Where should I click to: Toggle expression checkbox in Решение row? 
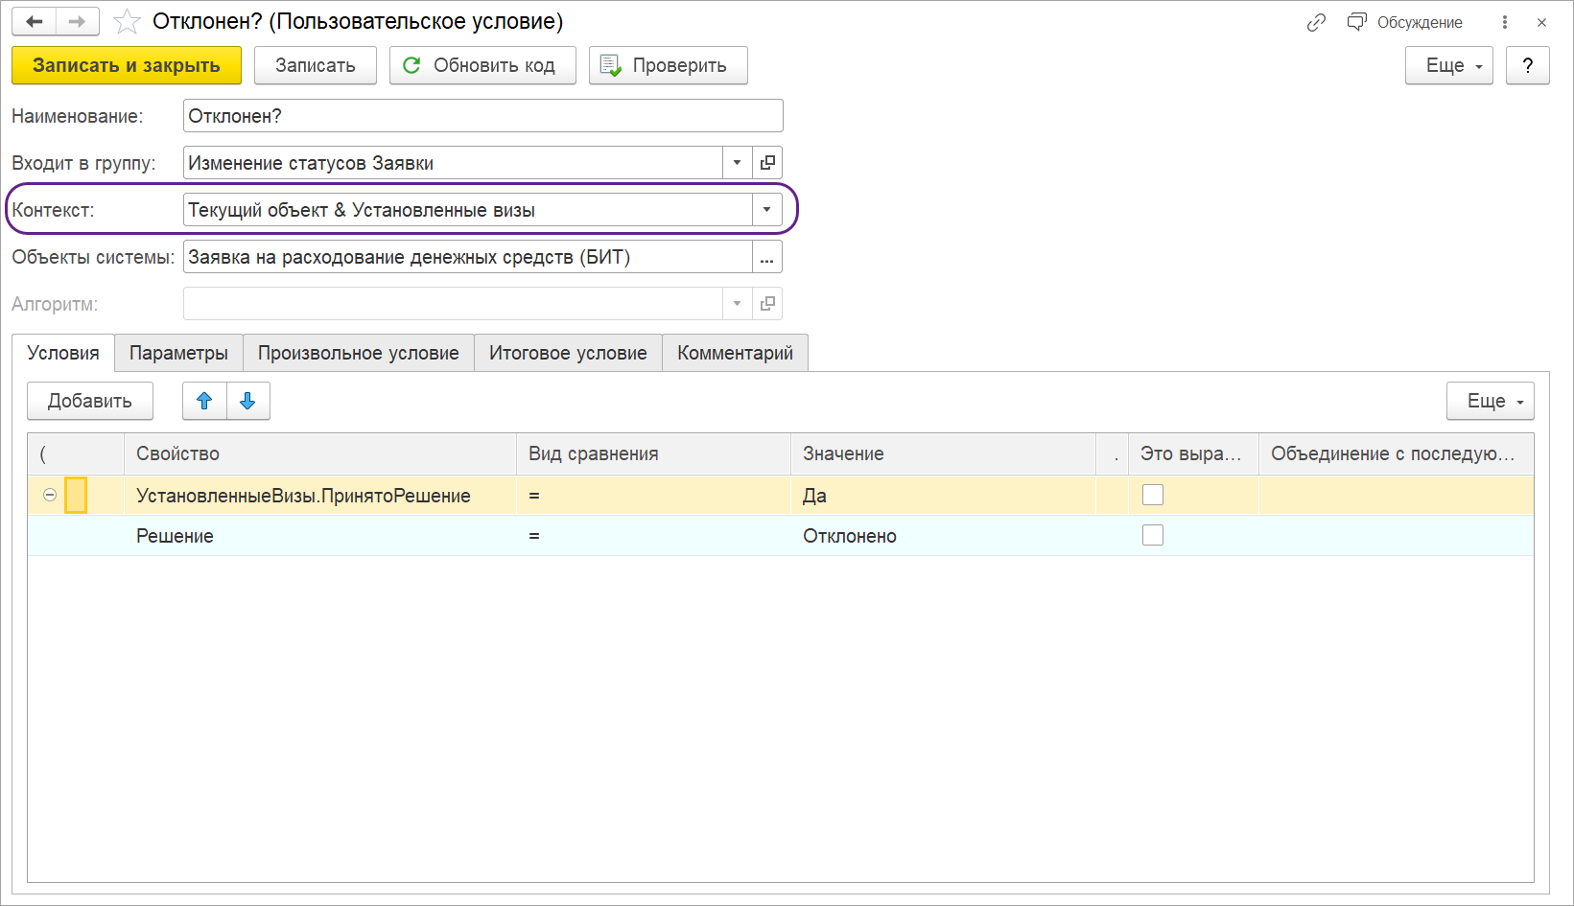coord(1152,535)
